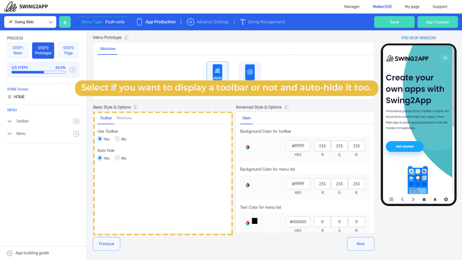Click the 3/5 steps progress bar

[38, 72]
